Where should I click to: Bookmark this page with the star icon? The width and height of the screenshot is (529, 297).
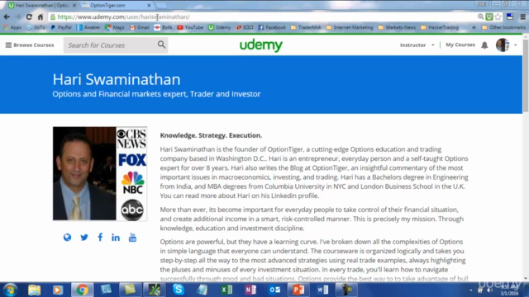498,16
